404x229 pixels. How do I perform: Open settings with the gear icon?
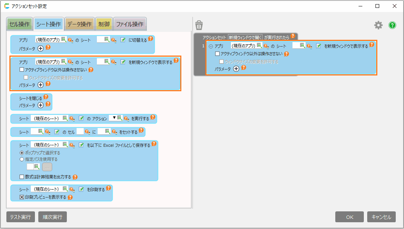[x=378, y=25]
